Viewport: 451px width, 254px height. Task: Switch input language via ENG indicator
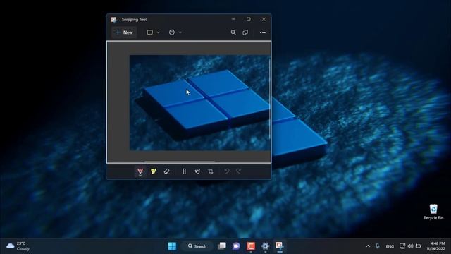point(390,246)
